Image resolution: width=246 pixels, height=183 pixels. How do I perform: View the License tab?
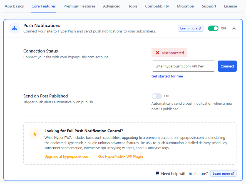pos(230,6)
